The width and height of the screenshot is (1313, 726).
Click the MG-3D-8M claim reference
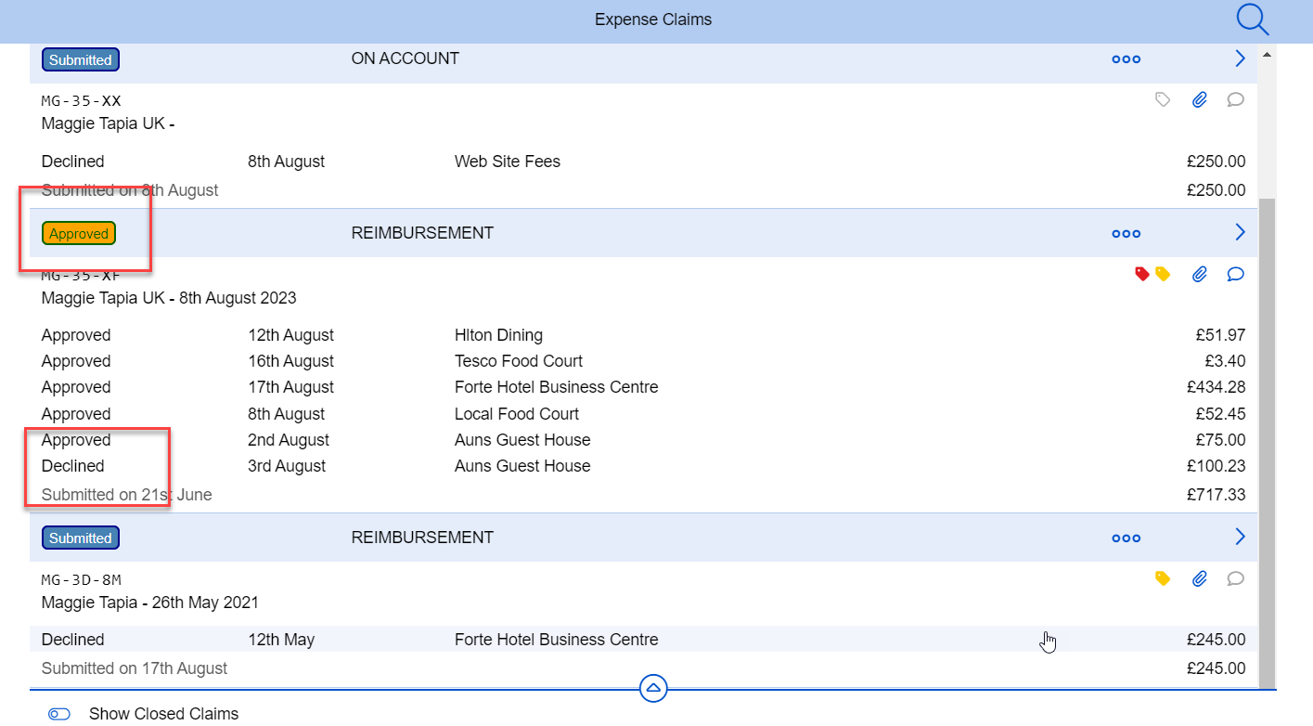click(x=82, y=579)
